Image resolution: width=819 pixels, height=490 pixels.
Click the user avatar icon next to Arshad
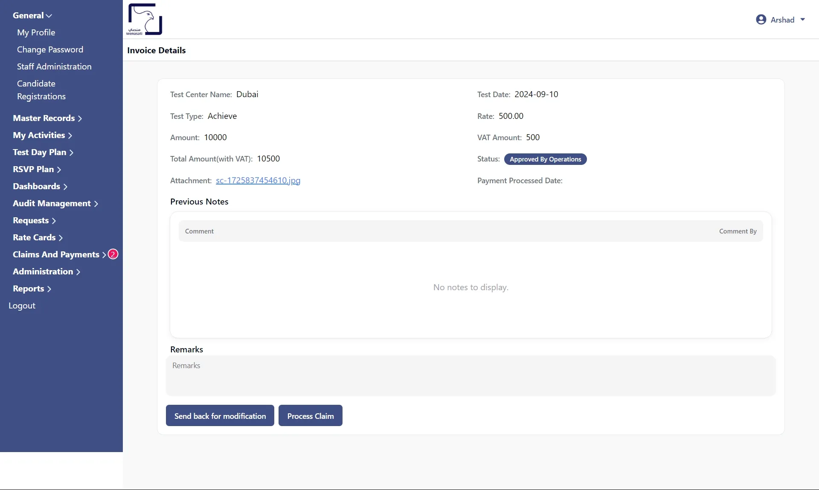click(761, 19)
